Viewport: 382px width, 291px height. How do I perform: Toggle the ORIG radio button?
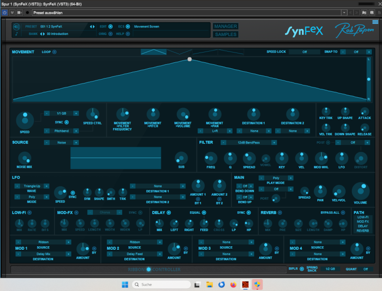[110, 34]
